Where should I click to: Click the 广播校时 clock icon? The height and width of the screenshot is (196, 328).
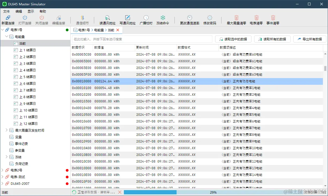click(x=146, y=18)
